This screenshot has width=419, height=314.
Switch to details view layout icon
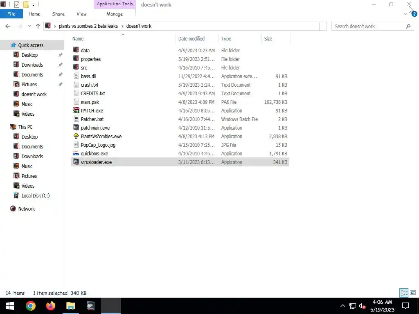click(404, 293)
